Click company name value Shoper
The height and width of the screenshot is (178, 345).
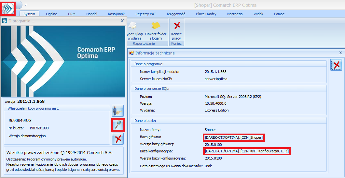coord(210,130)
